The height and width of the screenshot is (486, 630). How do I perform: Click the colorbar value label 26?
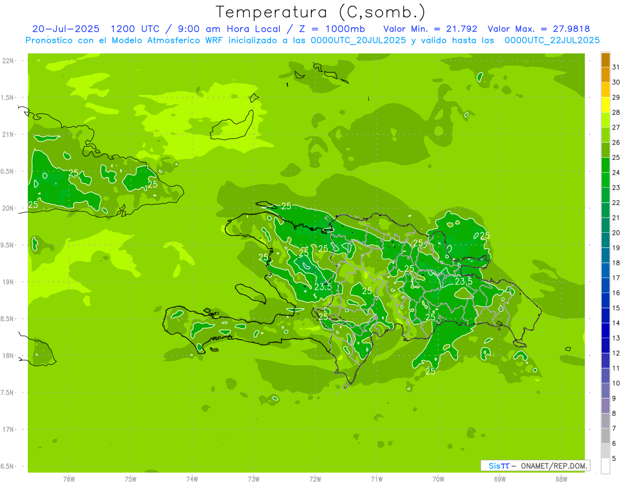(616, 143)
